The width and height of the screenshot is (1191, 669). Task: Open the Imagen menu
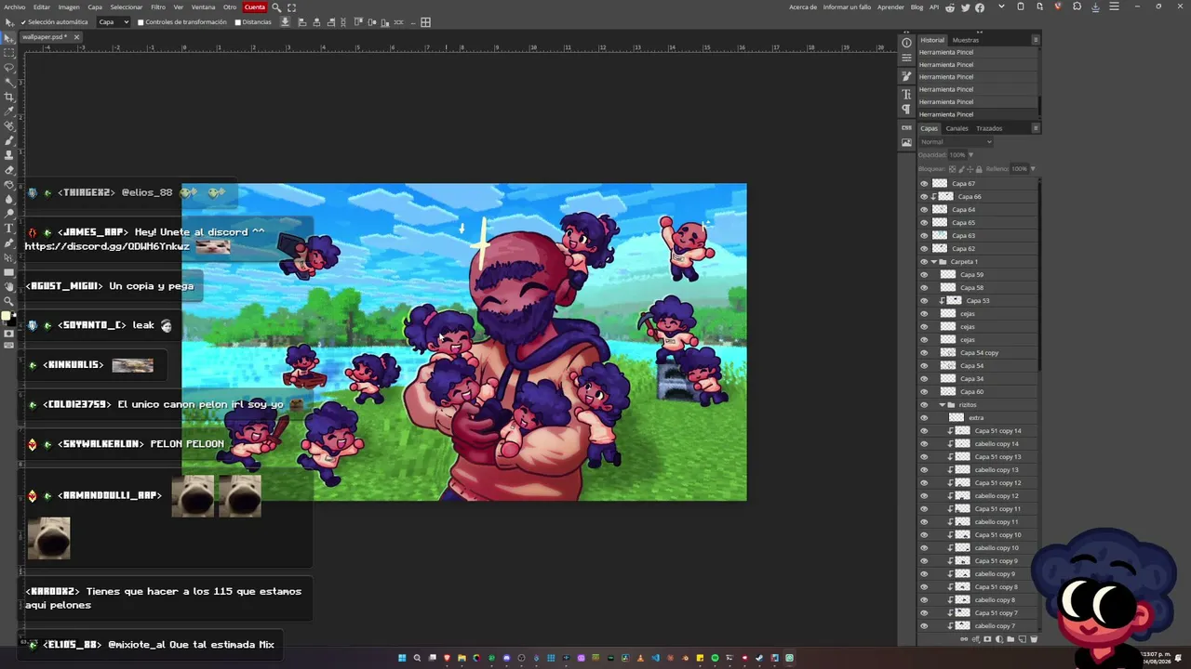click(69, 7)
